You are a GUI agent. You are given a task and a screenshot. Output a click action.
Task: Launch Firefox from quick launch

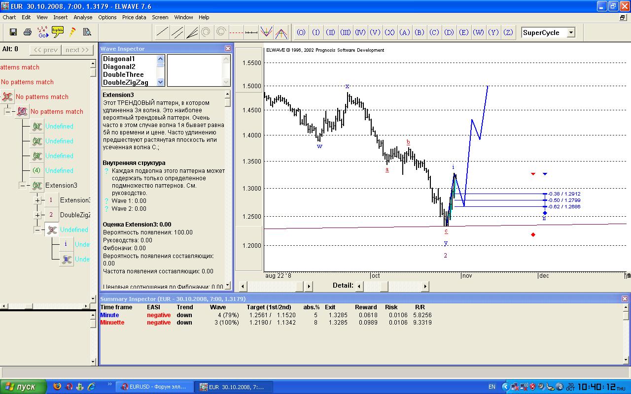click(57, 387)
